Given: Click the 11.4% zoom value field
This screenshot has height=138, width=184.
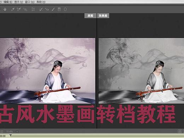Looking at the screenshot, I should click(10, 131).
